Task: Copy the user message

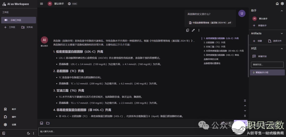Action: pos(187,30)
